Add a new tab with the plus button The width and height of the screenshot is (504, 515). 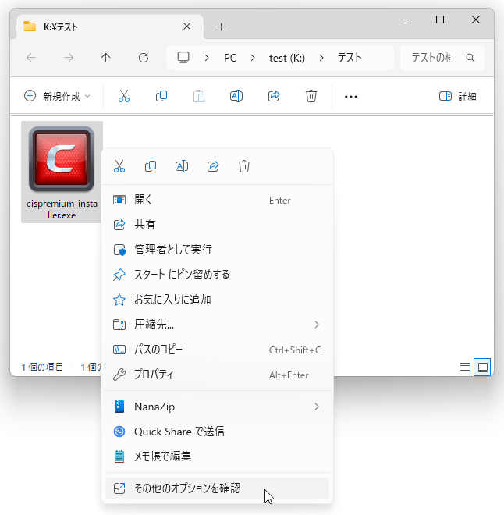222,27
